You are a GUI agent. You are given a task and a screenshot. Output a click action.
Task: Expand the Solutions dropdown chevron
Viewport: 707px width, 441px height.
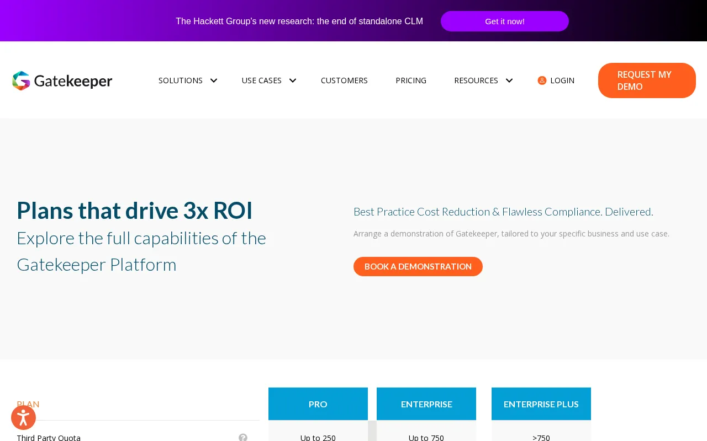click(214, 80)
